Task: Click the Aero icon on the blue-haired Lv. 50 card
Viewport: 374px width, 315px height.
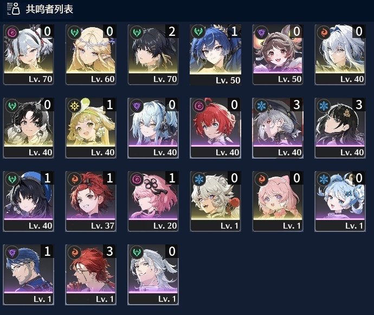Action: (x=198, y=31)
